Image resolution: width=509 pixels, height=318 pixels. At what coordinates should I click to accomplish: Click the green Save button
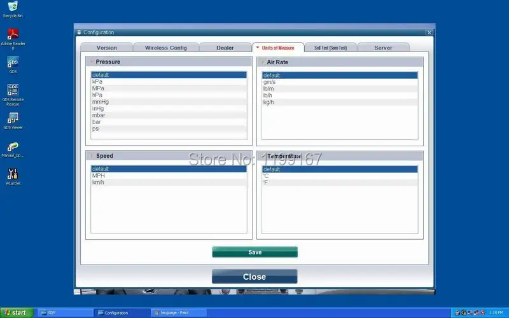[255, 252]
